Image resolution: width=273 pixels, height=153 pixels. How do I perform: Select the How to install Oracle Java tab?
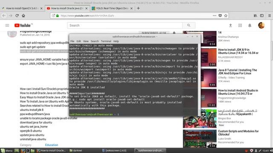pos(67,8)
